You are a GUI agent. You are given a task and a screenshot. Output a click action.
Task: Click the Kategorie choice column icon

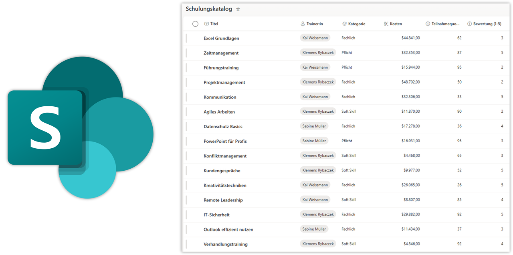pyautogui.click(x=344, y=24)
